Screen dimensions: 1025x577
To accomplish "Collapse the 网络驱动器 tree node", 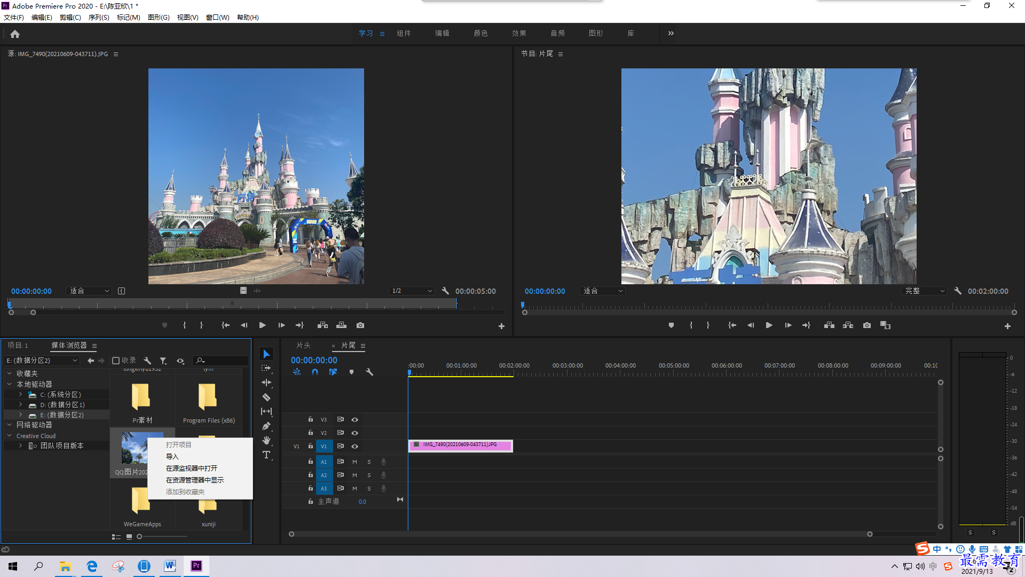I will [x=10, y=425].
